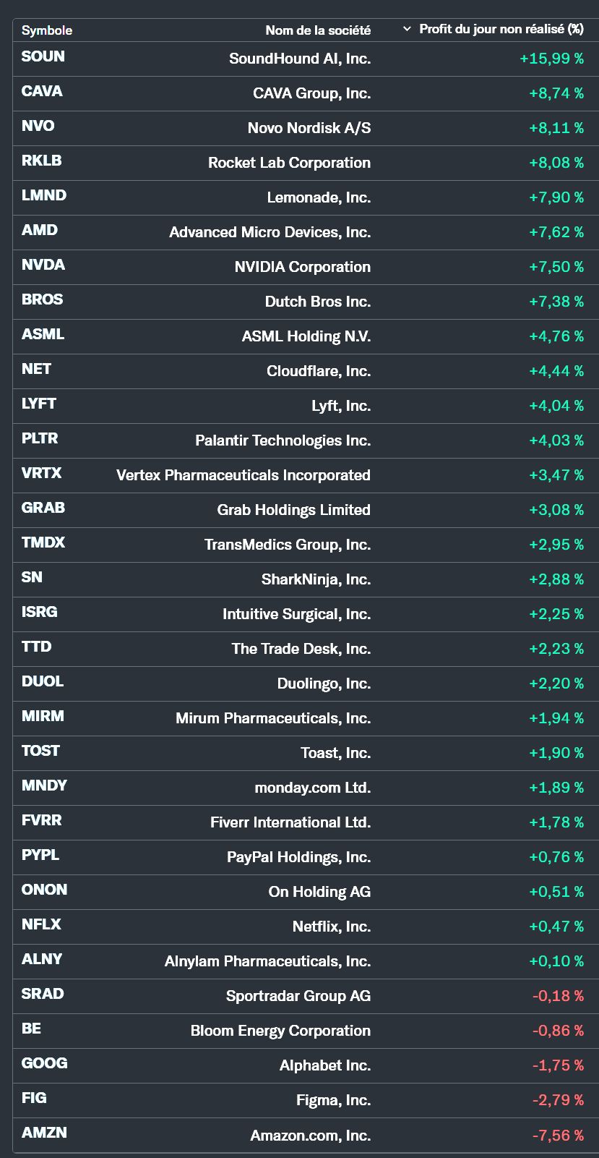Click the -7,56 % Amazon loss value

(x=558, y=1136)
